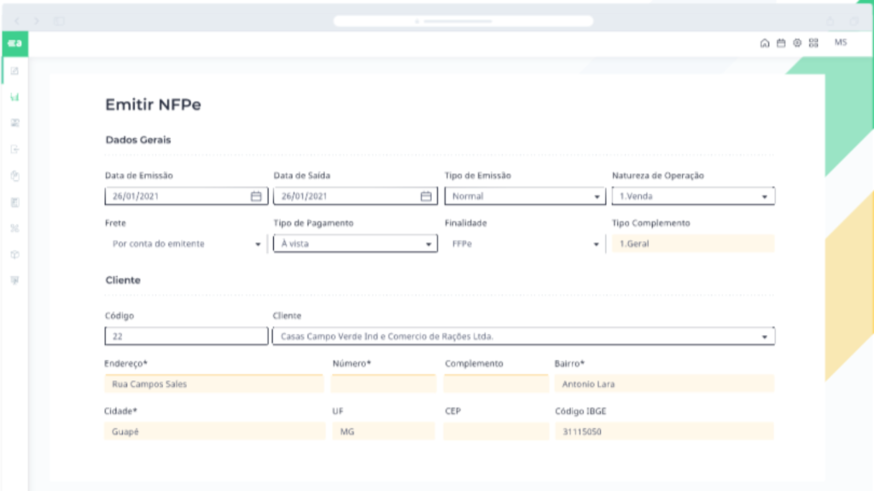Screen dimensions: 874x491
Task: Open calendar picker for Data de Saída
Action: pyautogui.click(x=425, y=196)
